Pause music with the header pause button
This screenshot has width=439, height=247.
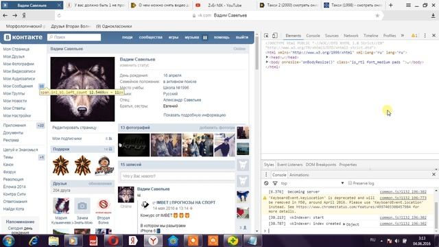pyautogui.click(x=205, y=37)
